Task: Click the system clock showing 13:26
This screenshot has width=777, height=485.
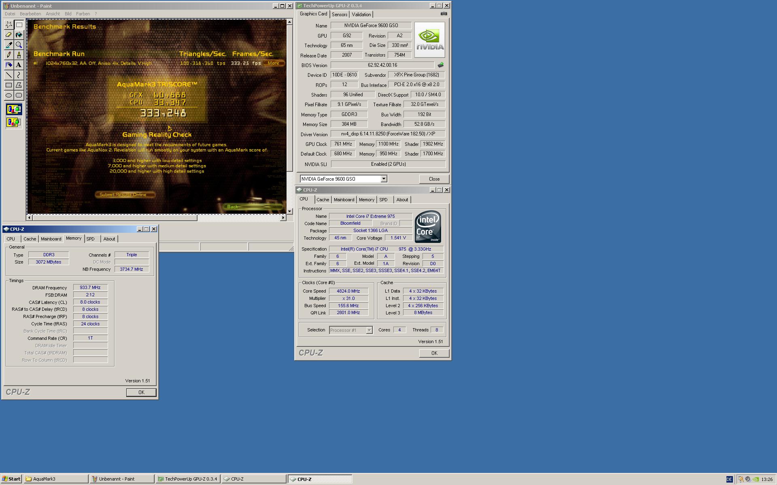Action: pyautogui.click(x=767, y=479)
